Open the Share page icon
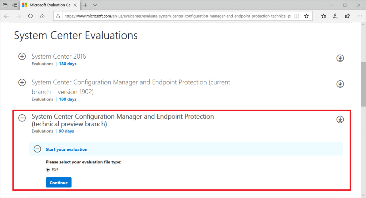Viewport: 366px width, 198px height. tap(347, 16)
